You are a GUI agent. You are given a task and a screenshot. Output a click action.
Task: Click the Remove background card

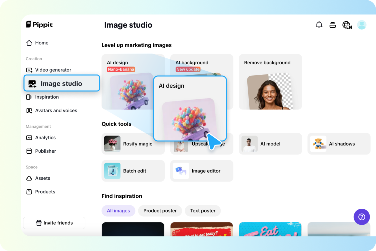click(270, 82)
